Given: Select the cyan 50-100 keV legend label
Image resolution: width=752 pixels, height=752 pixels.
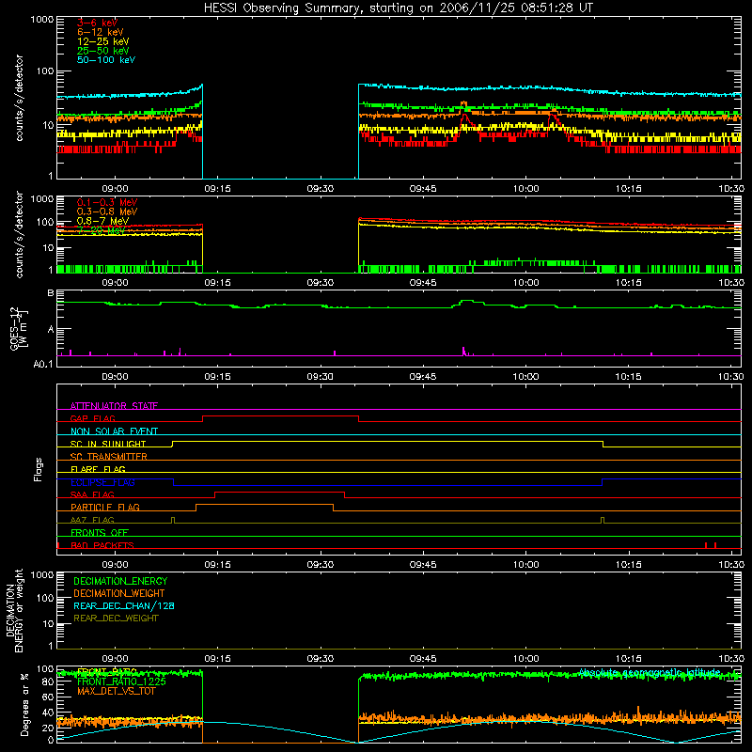Looking at the screenshot, I should 106,60.
